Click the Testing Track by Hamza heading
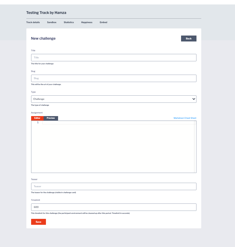 pos(46,12)
